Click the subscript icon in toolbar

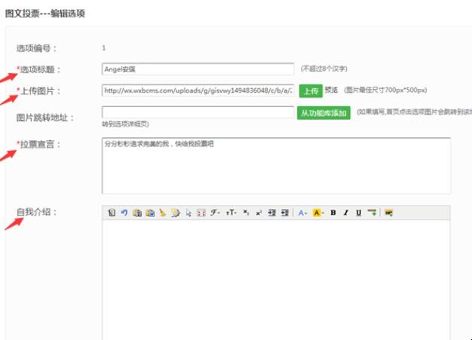(246, 213)
